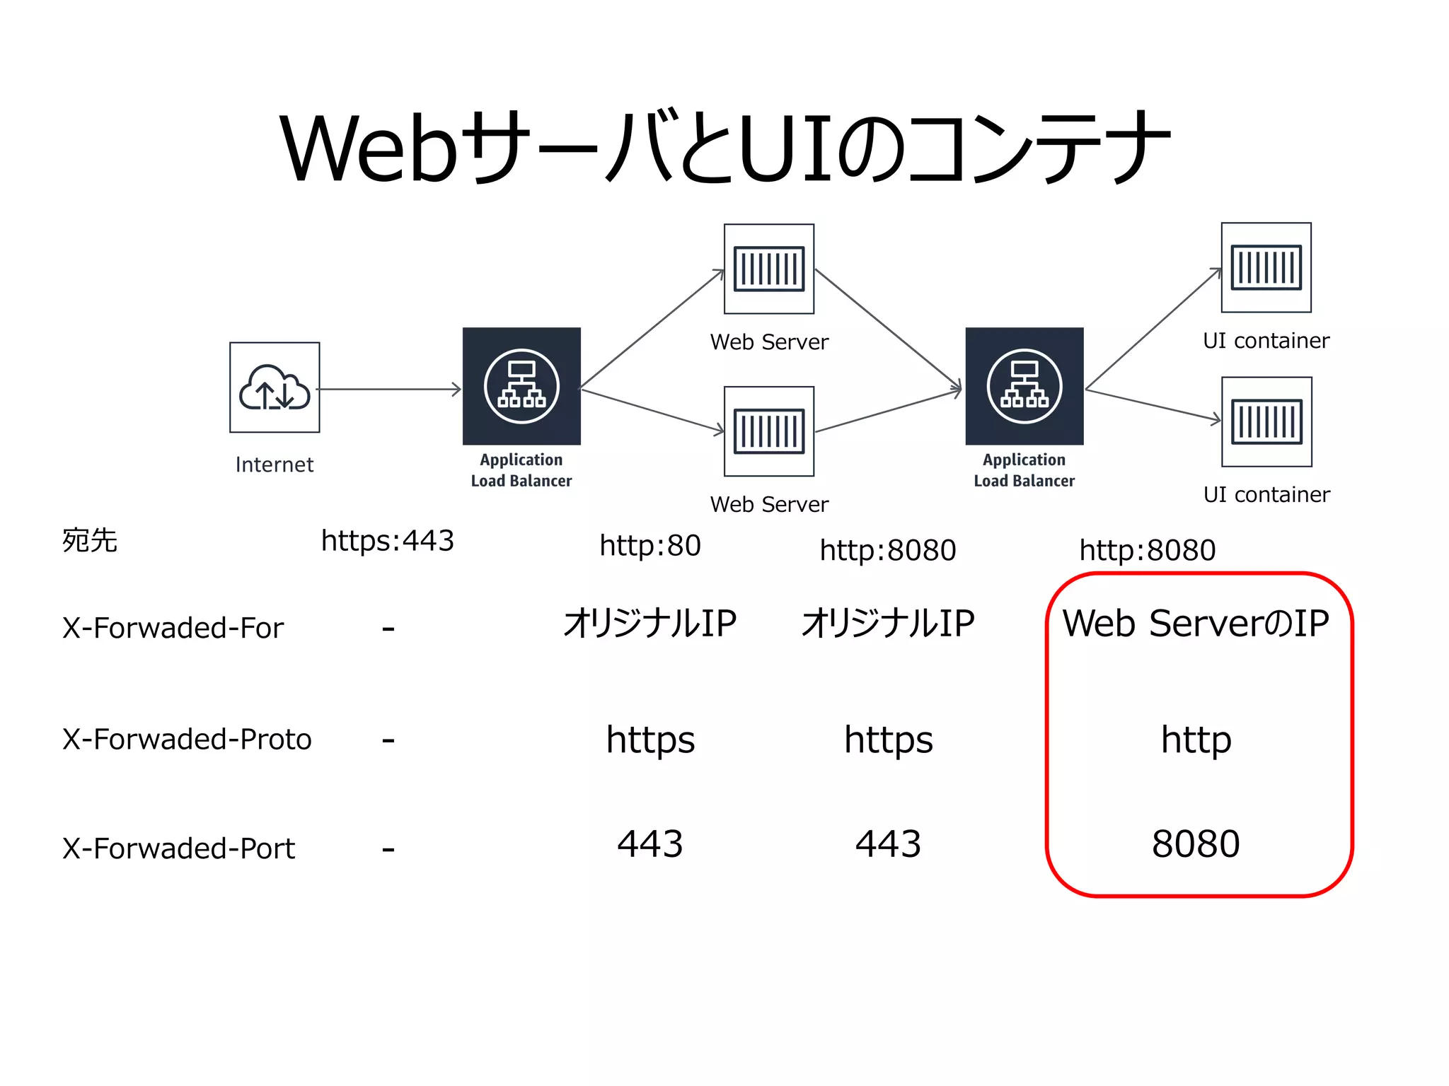The height and width of the screenshot is (1086, 1449).
Task: Click the upper Web Server container icon
Action: pyautogui.click(x=769, y=269)
